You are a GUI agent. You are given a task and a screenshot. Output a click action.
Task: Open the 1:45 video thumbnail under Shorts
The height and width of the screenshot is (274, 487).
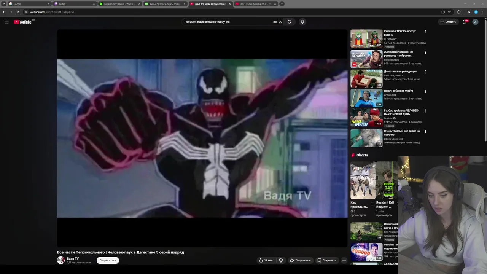click(x=366, y=231)
